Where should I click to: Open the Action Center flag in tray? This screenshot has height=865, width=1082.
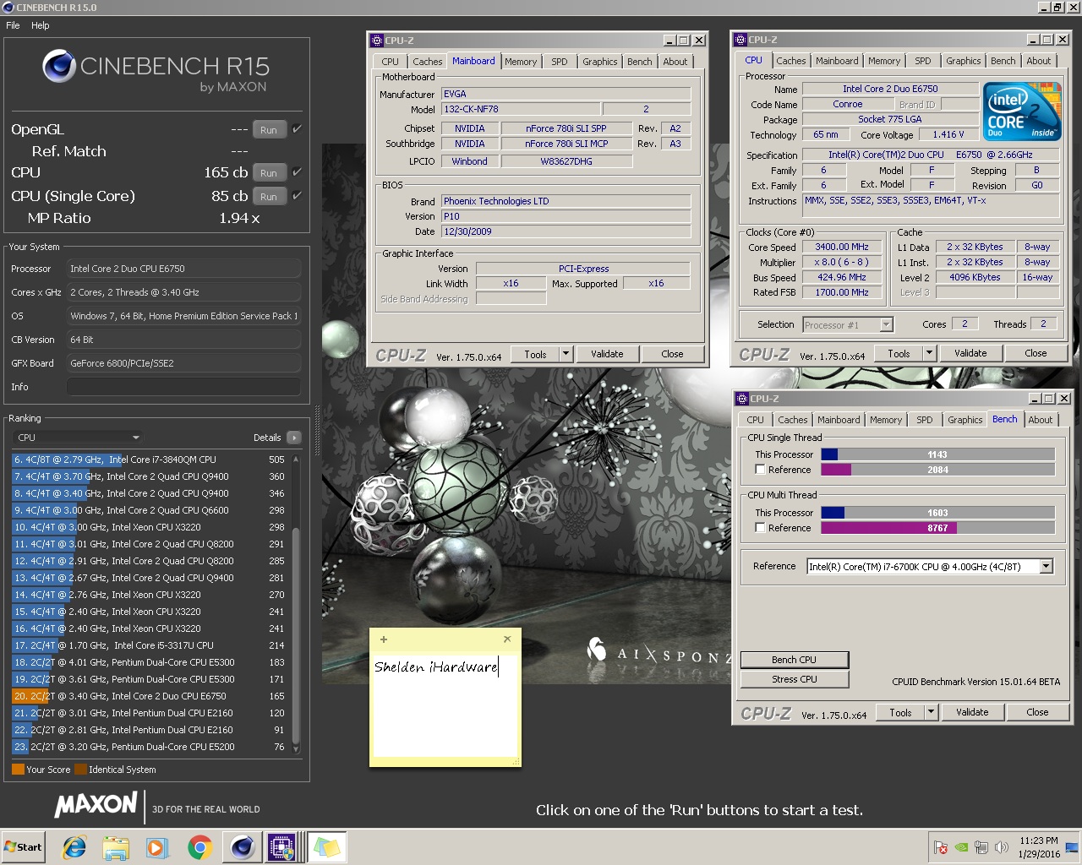click(x=941, y=847)
